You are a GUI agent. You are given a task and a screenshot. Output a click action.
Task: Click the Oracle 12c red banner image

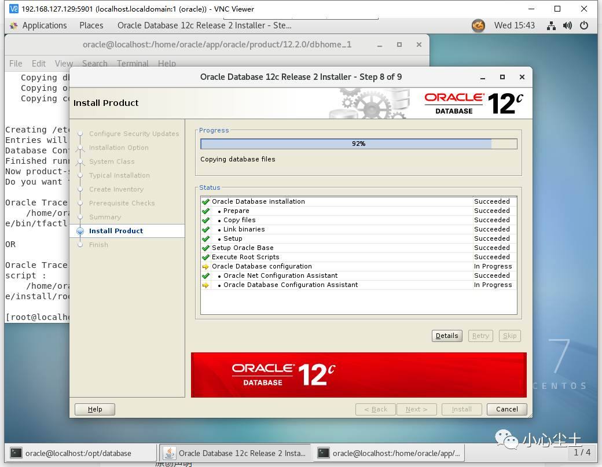coord(358,375)
